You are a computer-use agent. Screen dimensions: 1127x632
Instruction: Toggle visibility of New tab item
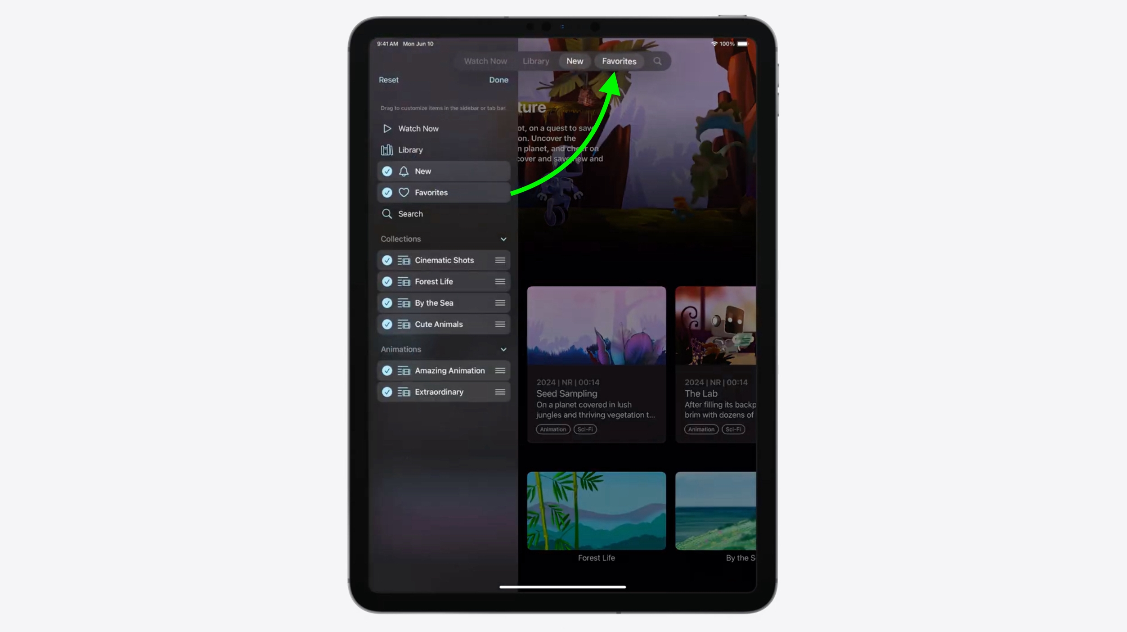(x=387, y=171)
